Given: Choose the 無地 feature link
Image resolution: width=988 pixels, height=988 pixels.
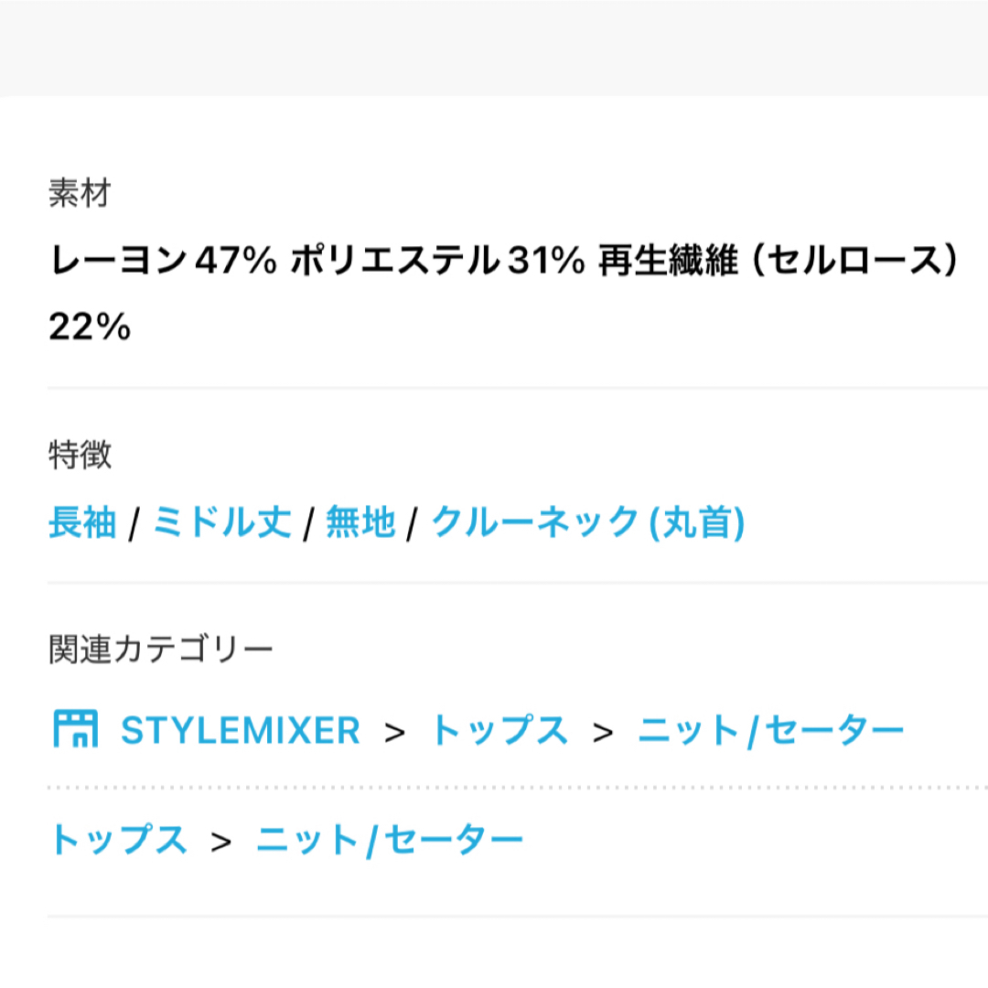Looking at the screenshot, I should (360, 522).
